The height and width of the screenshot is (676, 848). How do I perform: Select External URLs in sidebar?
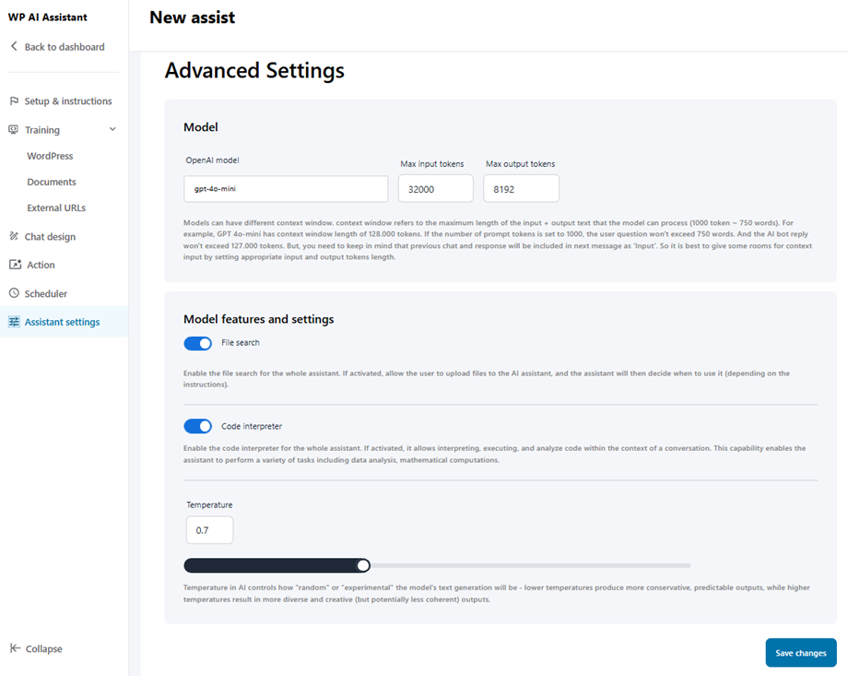56,208
